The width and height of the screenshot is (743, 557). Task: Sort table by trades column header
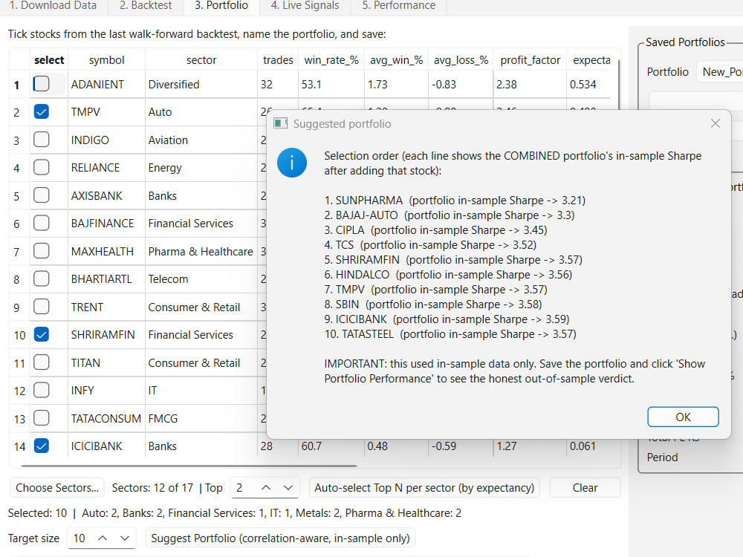click(278, 60)
